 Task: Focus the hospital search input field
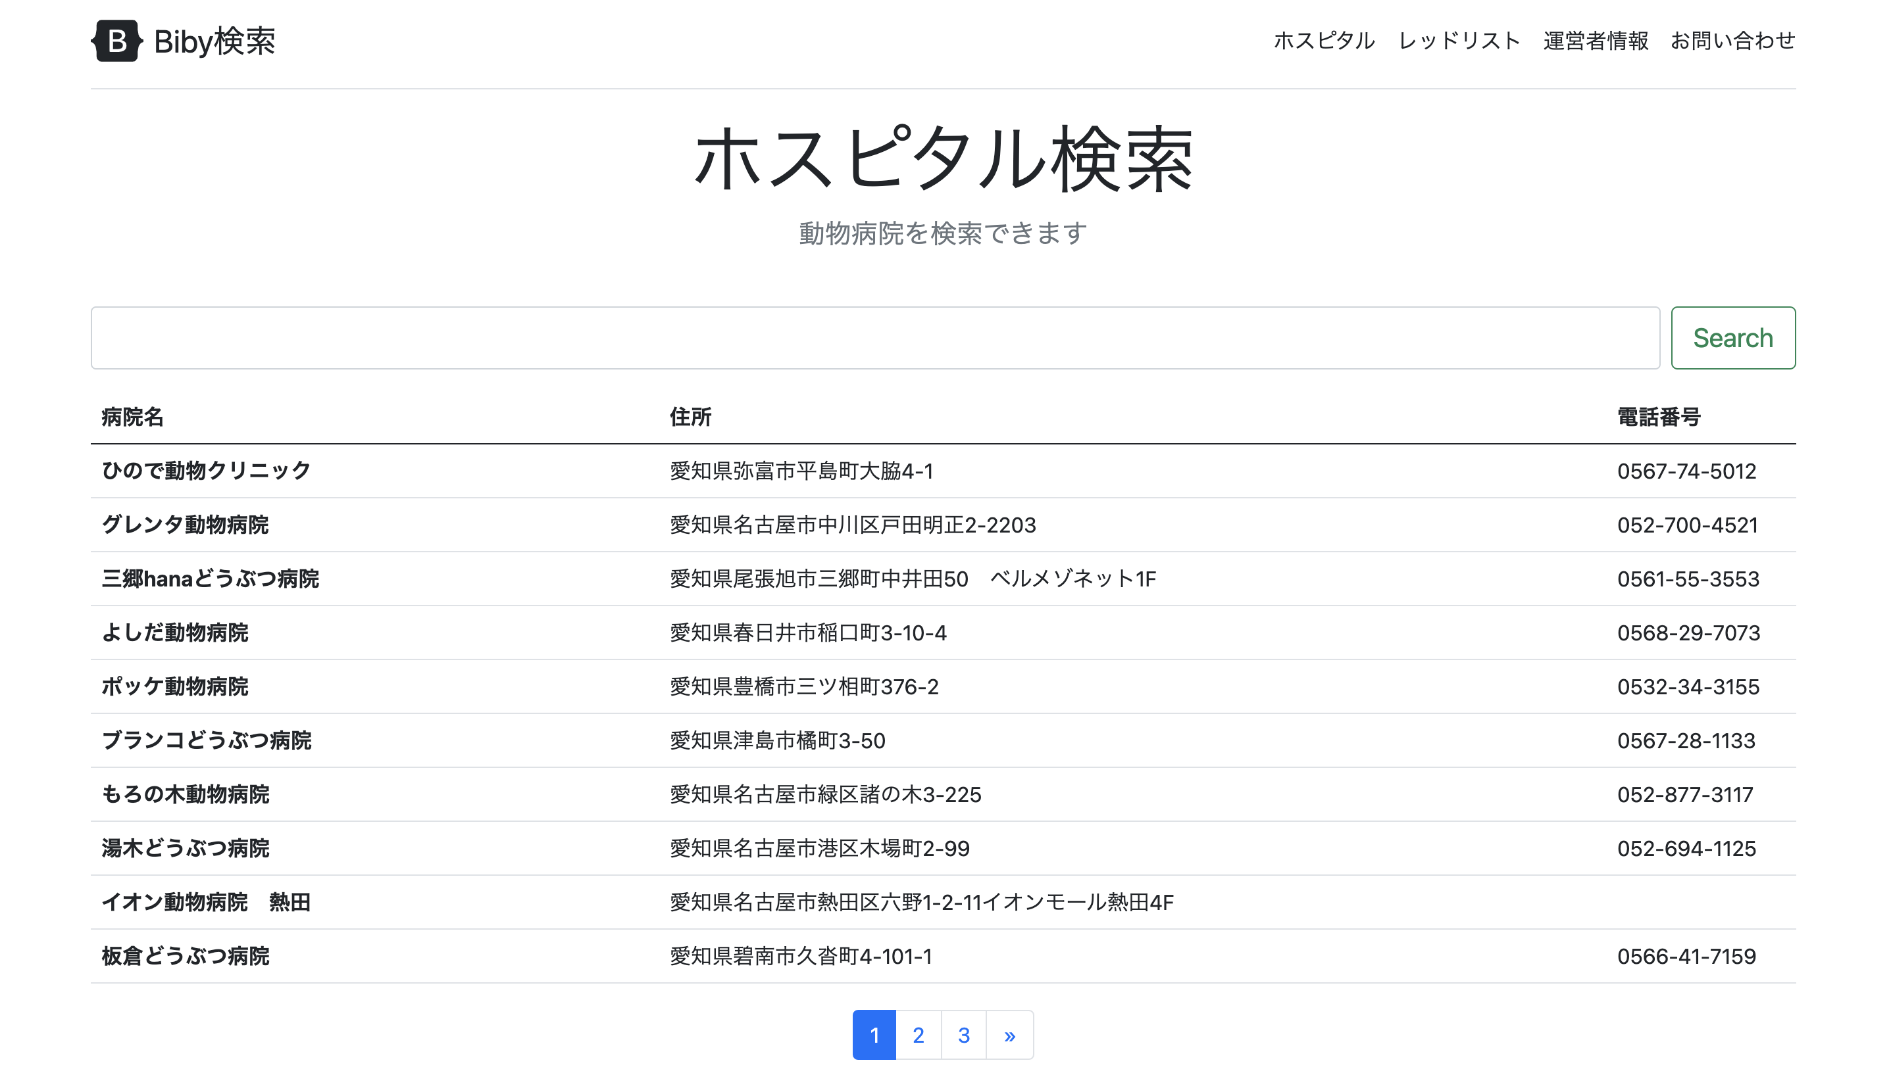(874, 337)
